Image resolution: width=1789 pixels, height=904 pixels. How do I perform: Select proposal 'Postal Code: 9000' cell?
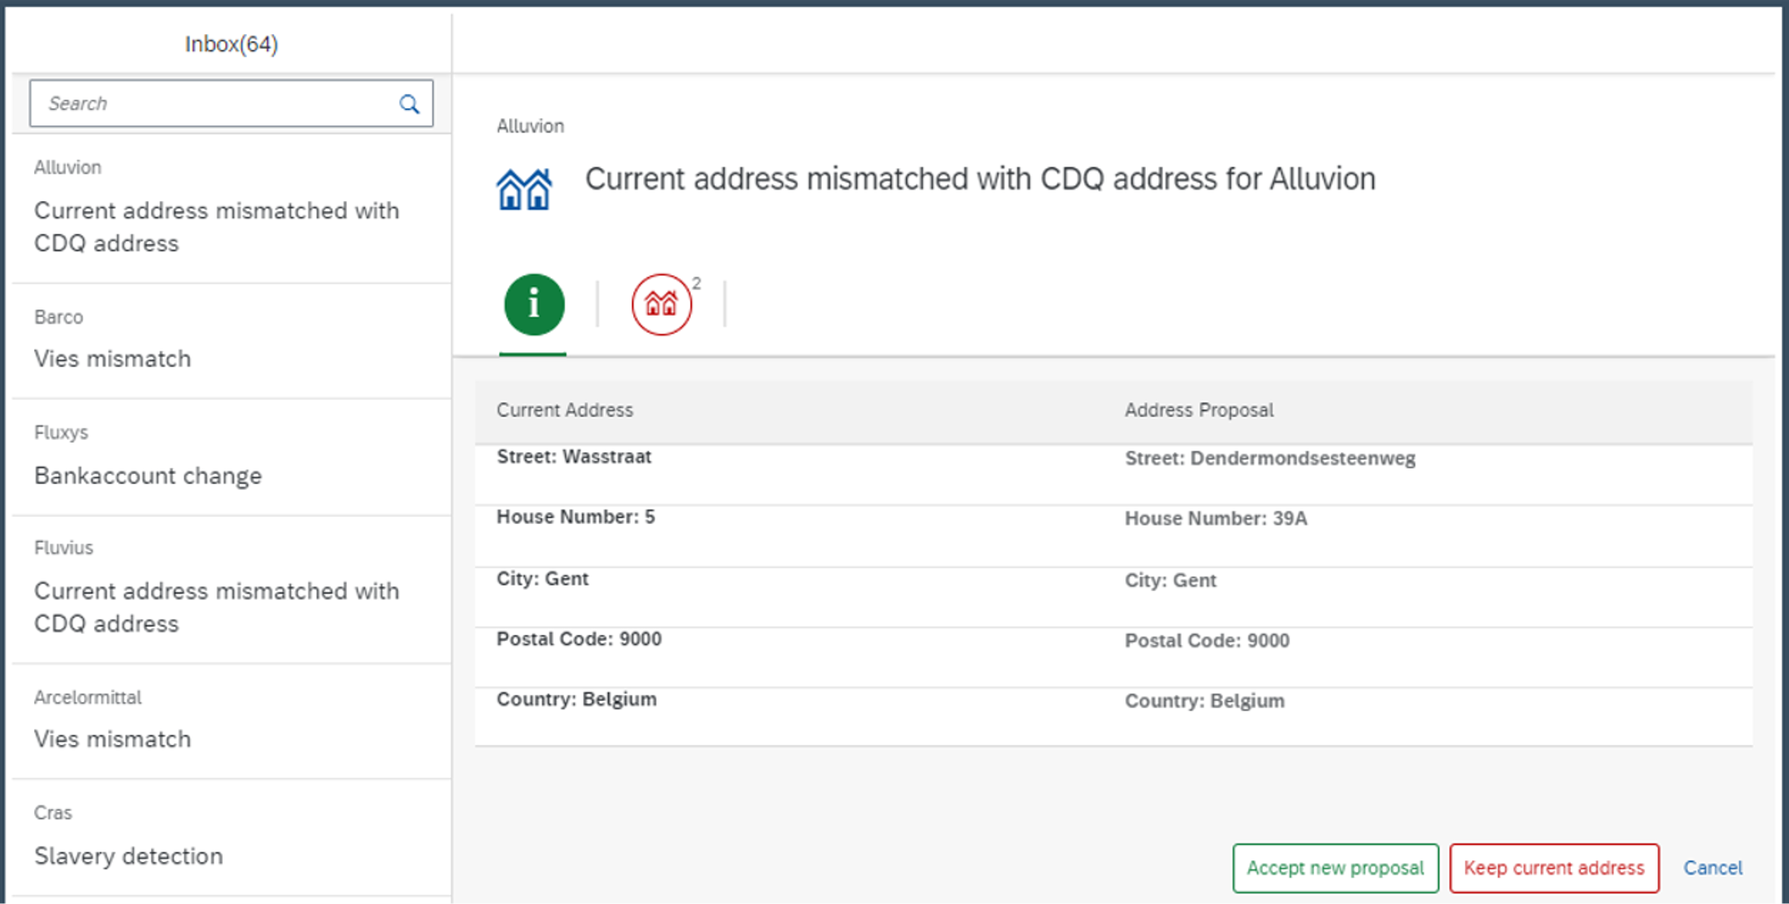click(1208, 641)
